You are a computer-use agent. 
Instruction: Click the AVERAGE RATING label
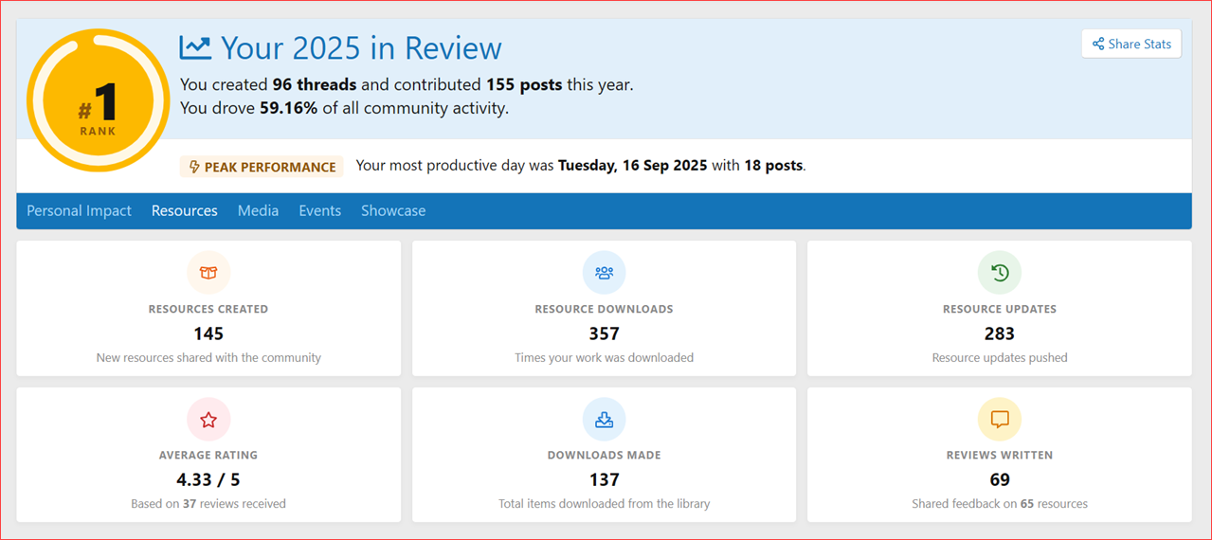[208, 455]
